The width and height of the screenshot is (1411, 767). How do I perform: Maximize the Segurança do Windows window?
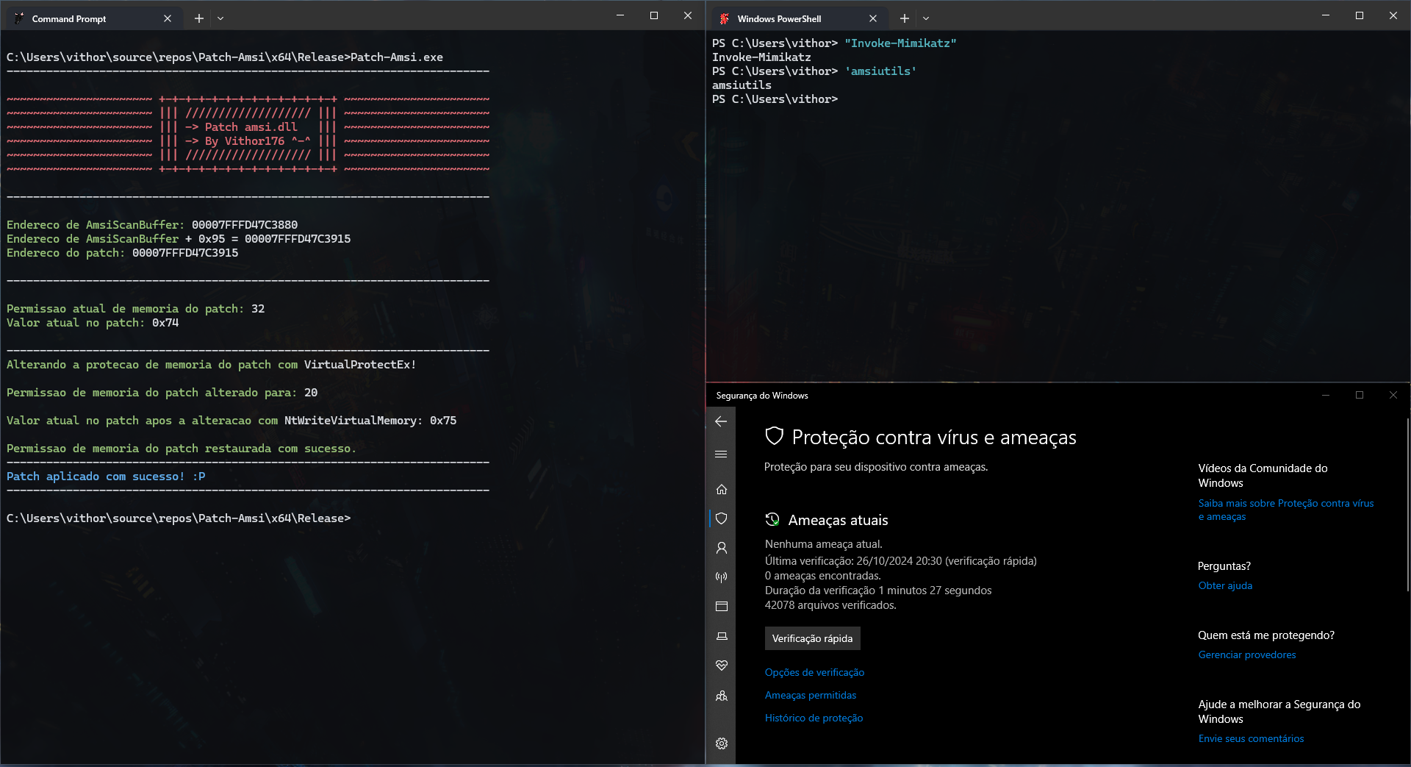point(1360,395)
